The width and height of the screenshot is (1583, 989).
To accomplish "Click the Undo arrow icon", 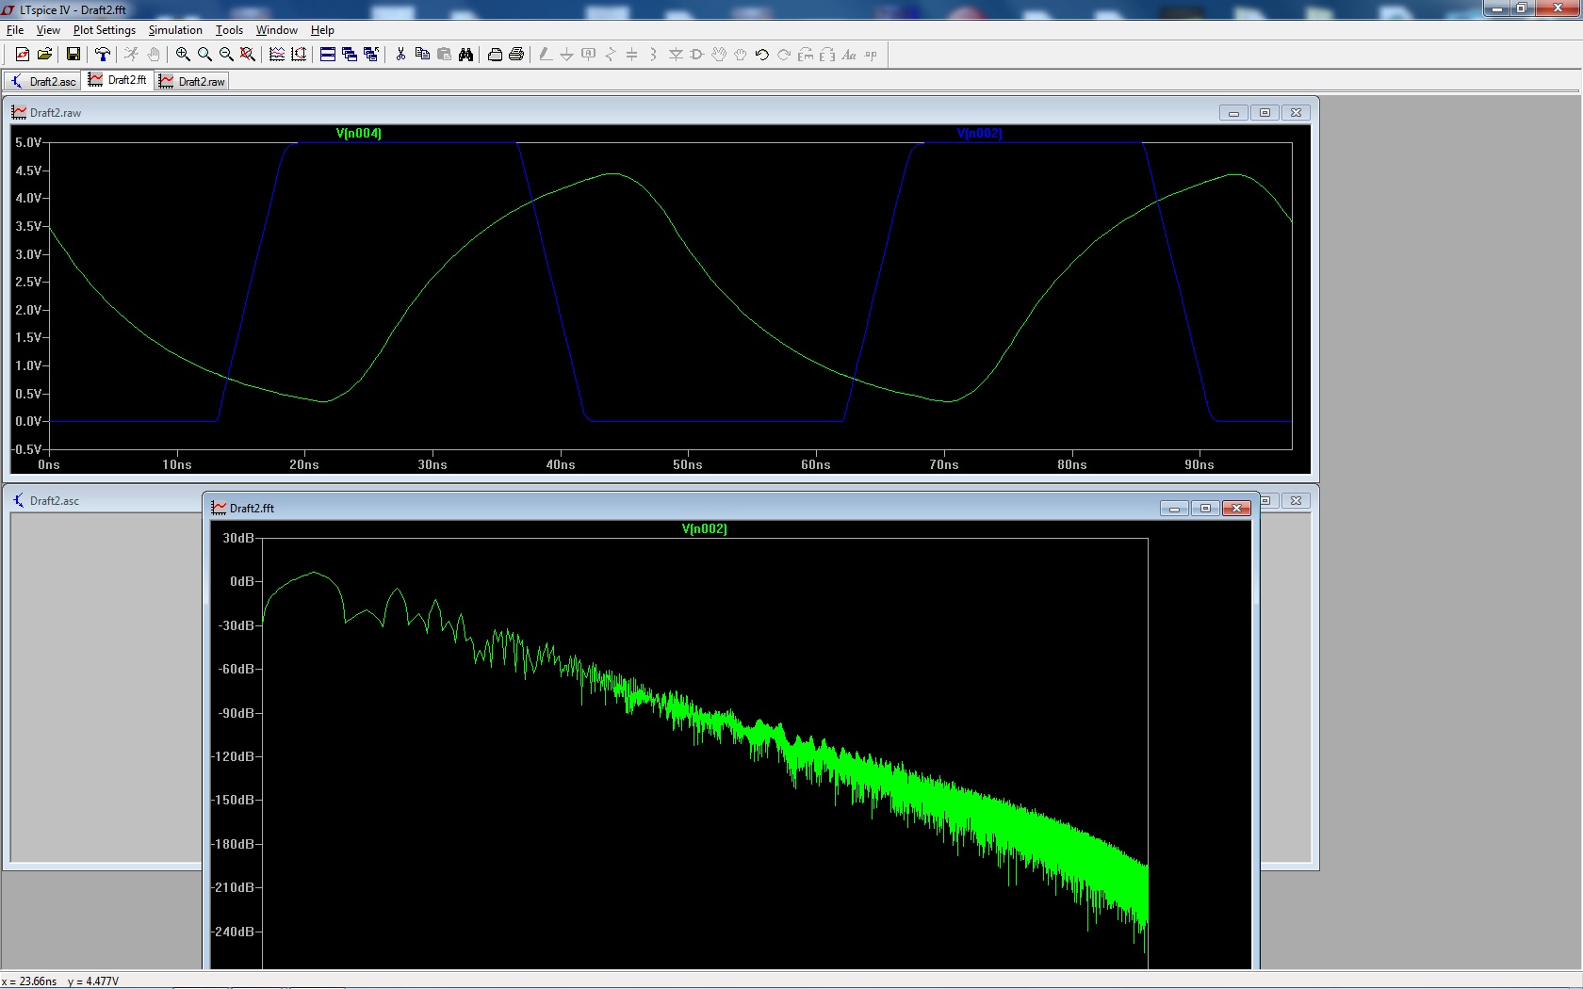I will pos(761,55).
